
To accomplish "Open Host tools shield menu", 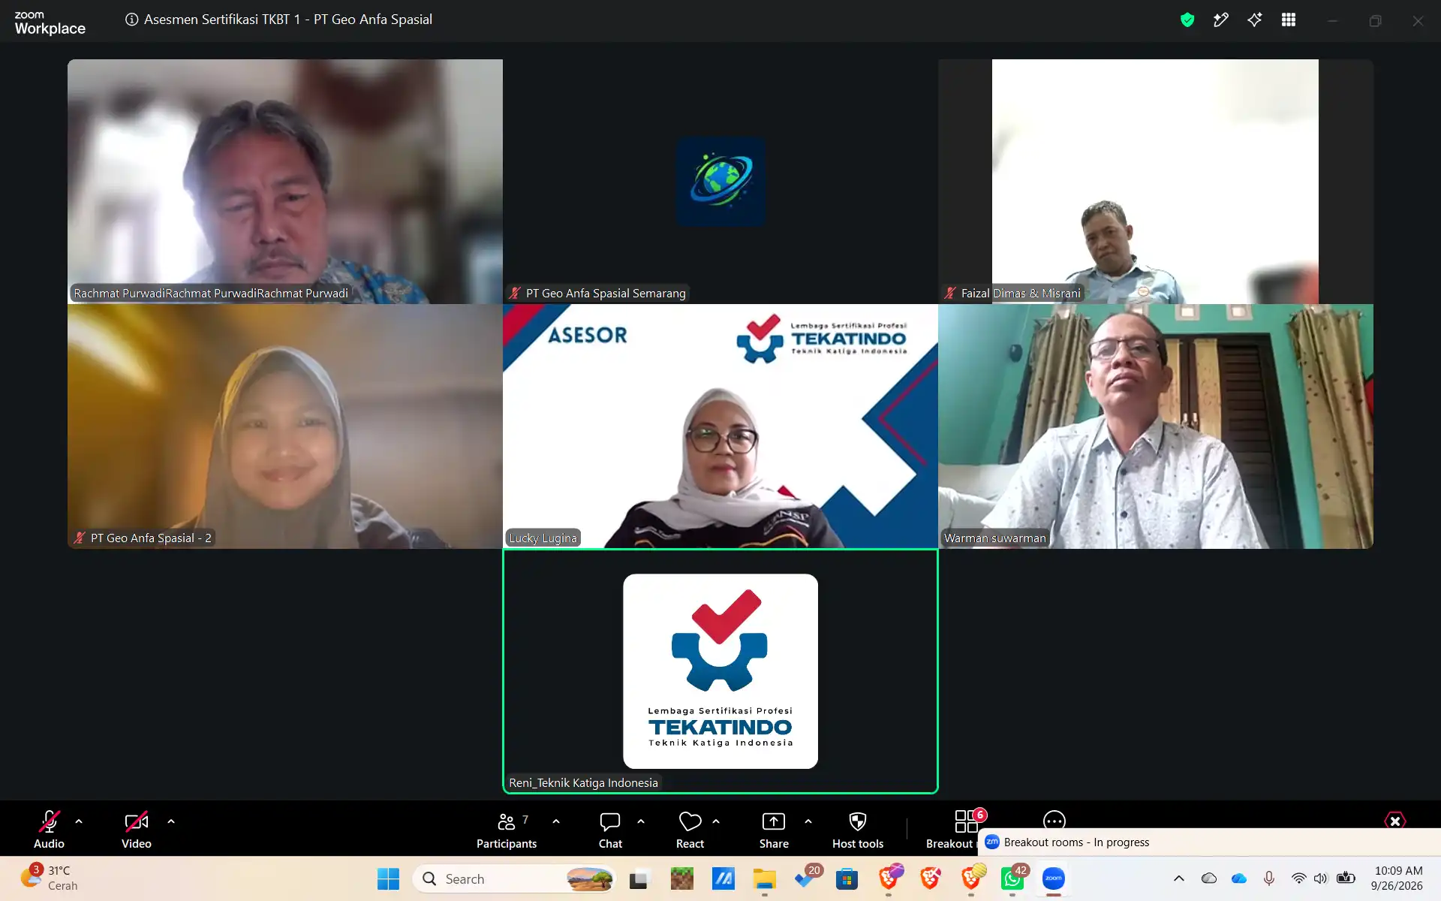I will point(858,829).
